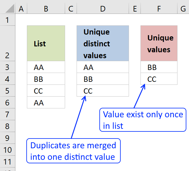The image size is (189, 171).
Task: Select cell B3 containing AA
Action: (46, 67)
